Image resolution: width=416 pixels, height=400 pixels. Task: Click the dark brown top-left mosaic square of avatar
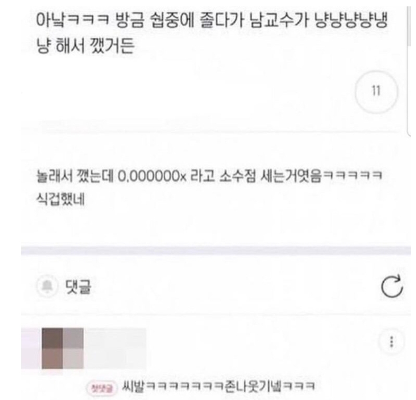click(x=52, y=338)
